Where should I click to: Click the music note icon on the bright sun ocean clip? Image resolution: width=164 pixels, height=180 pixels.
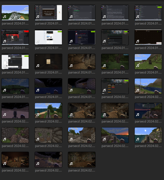[138, 139]
